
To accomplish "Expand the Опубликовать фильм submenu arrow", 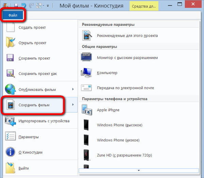I will pyautogui.click(x=73, y=90).
